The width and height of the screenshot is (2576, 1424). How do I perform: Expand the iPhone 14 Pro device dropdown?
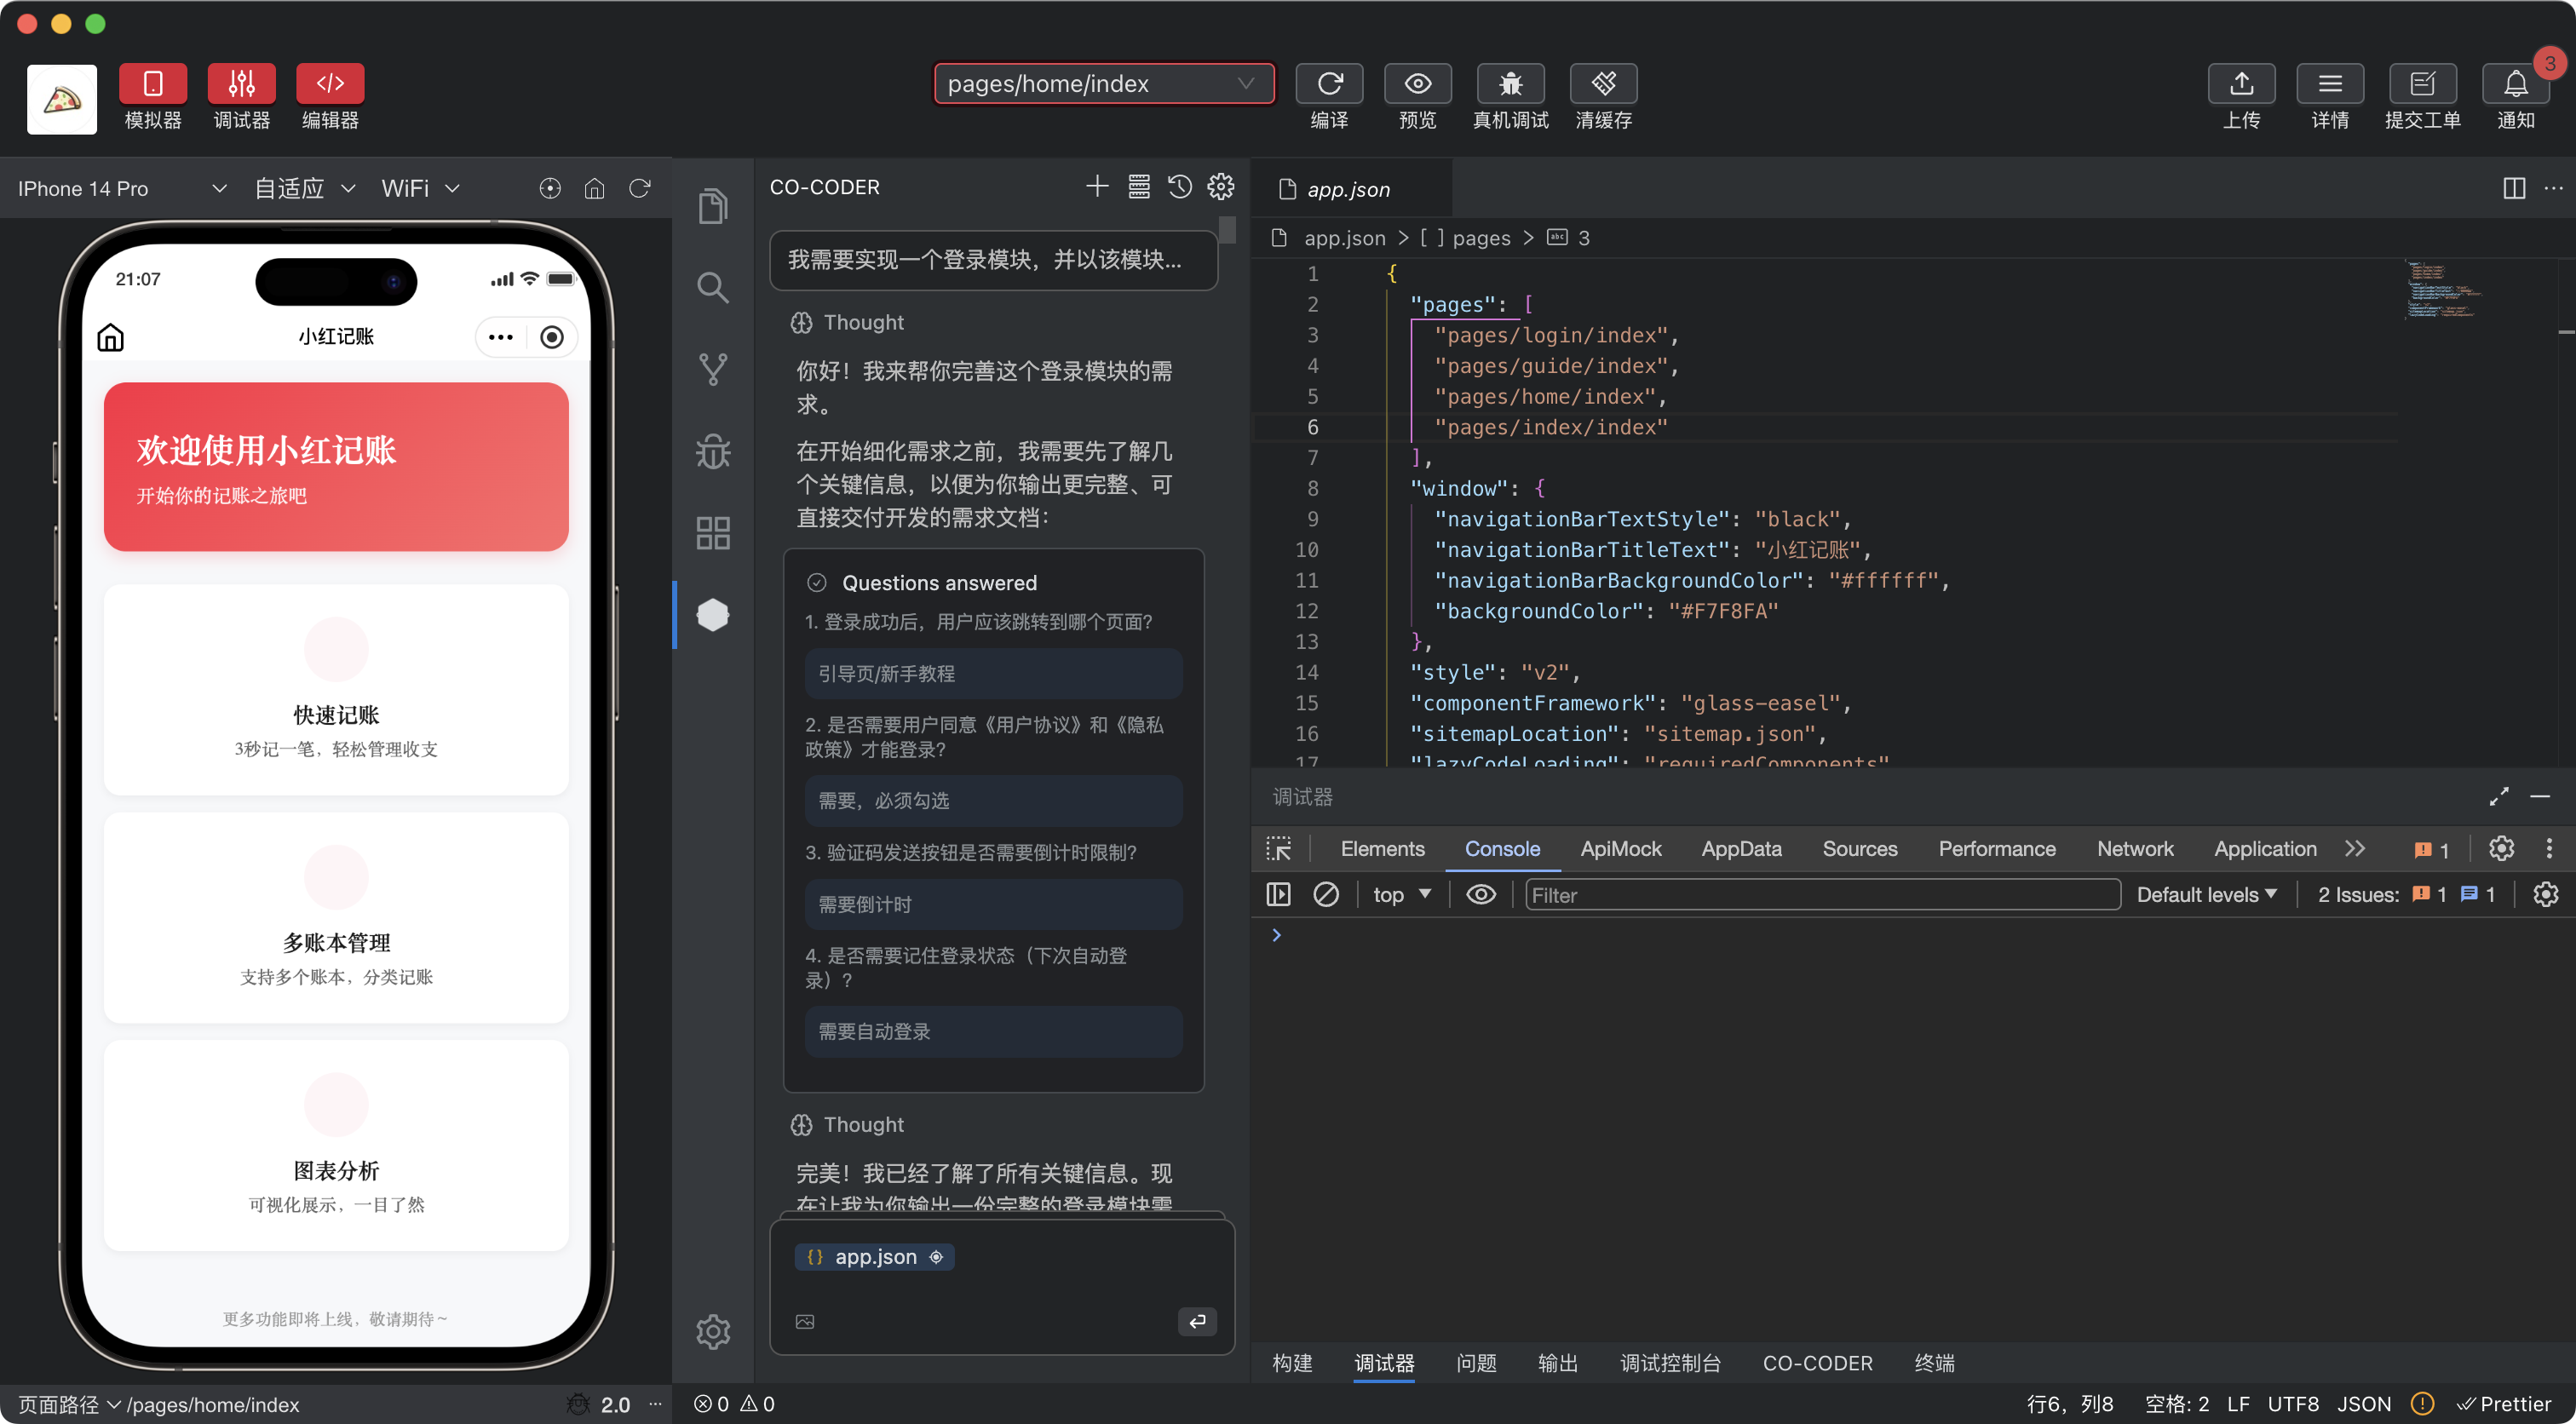pyautogui.click(x=121, y=189)
